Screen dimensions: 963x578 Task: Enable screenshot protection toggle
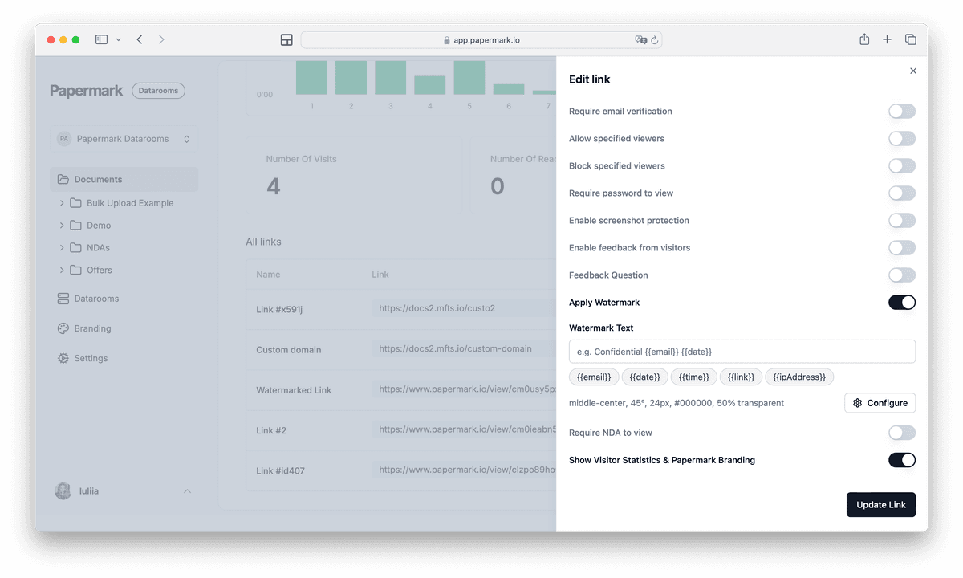[x=901, y=221]
